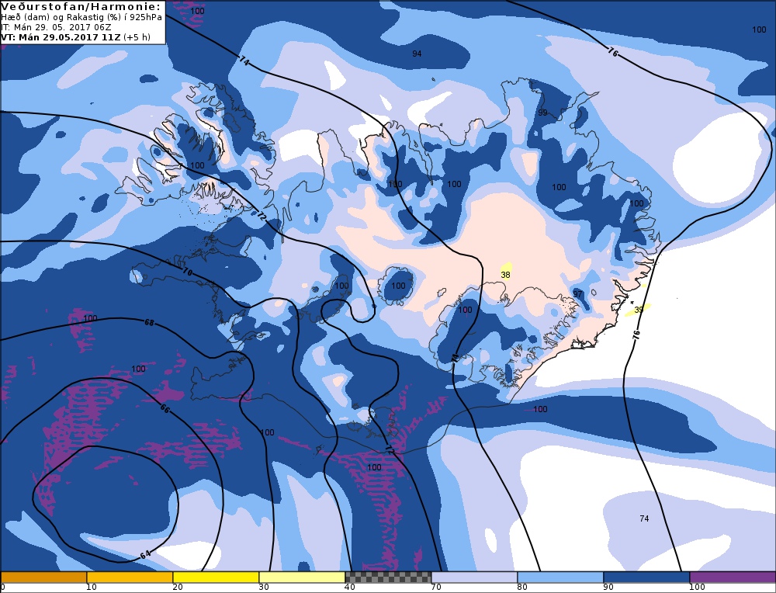Click the dark blue 90–100 legend swatch
The height and width of the screenshot is (593, 776).
pyautogui.click(x=646, y=577)
